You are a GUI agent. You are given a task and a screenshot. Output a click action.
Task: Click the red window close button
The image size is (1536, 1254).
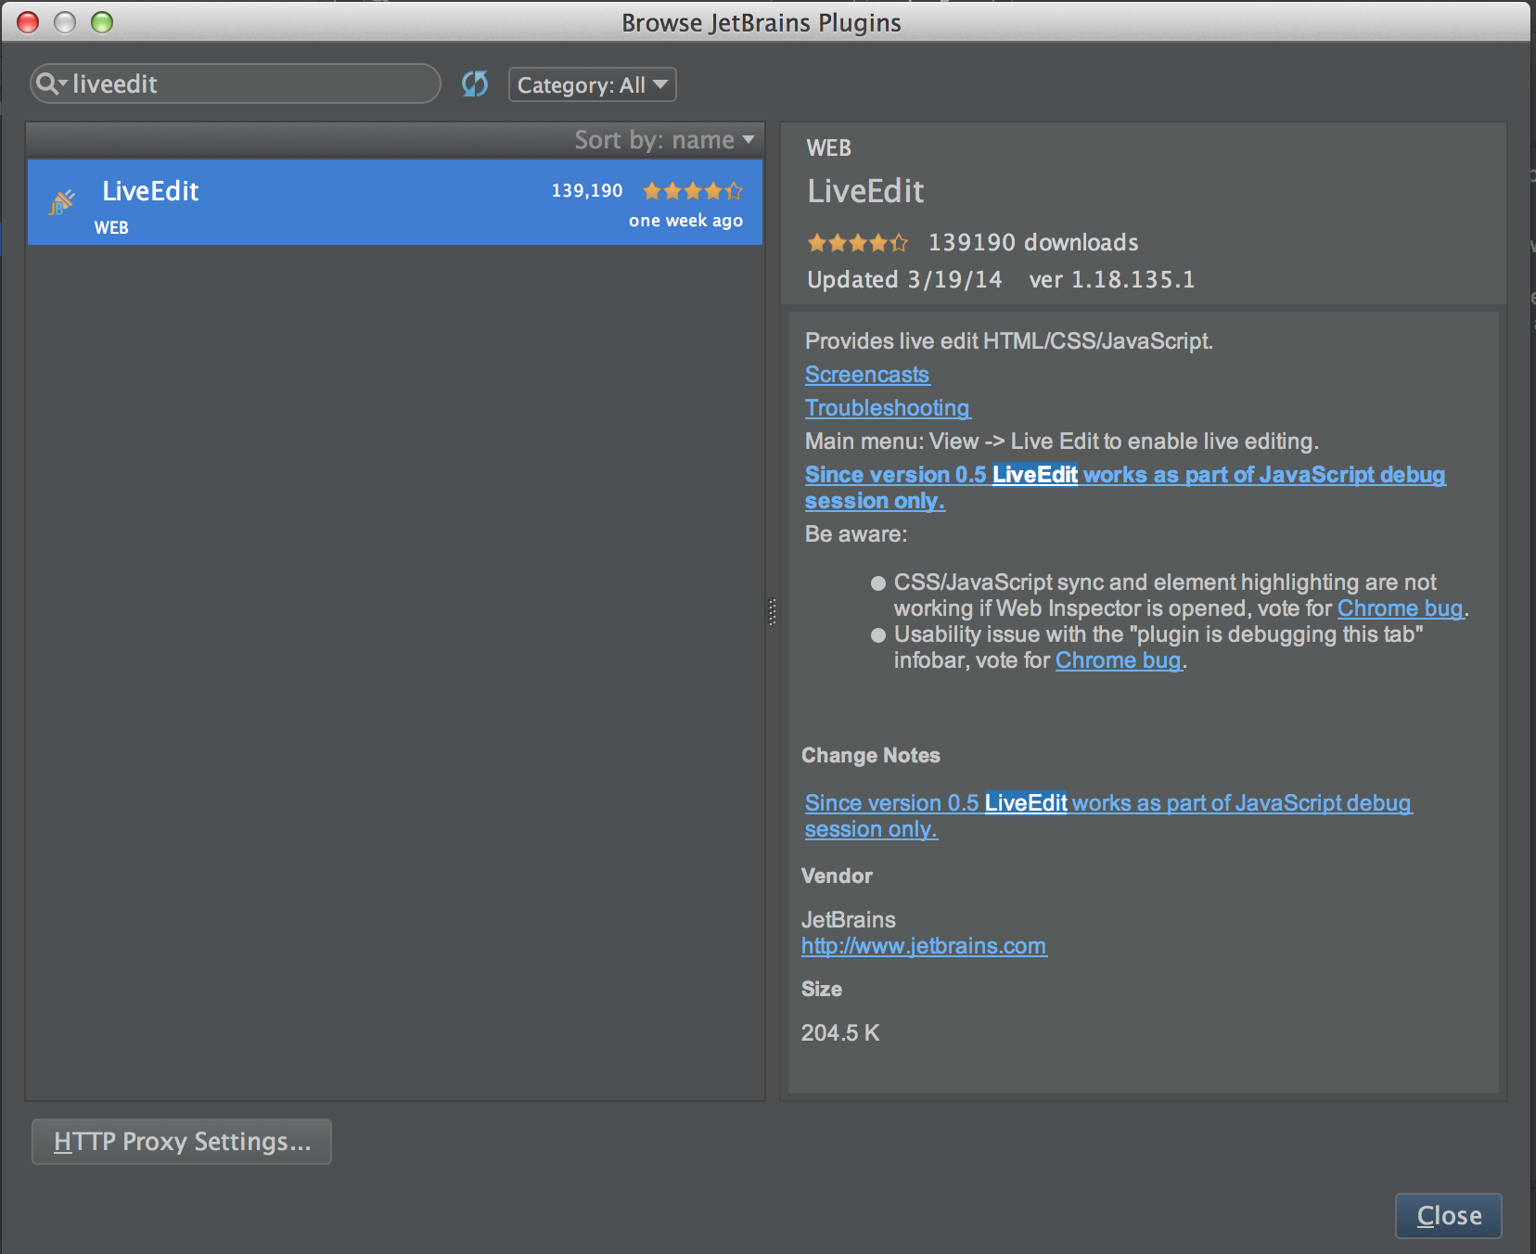(29, 22)
